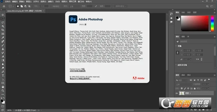The width and height of the screenshot is (217, 112).
Task: Click the Flip Horizontal icon in Properties
Action: coord(198,59)
